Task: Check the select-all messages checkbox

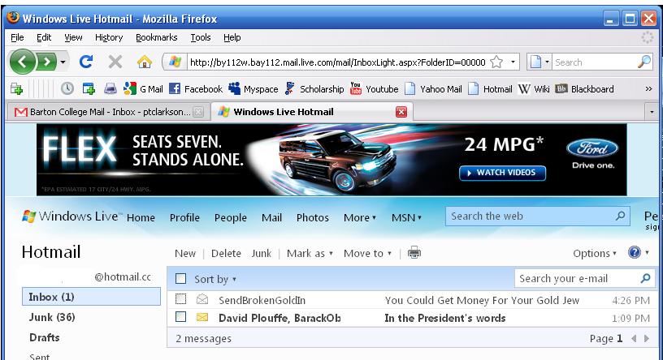Action: (181, 279)
